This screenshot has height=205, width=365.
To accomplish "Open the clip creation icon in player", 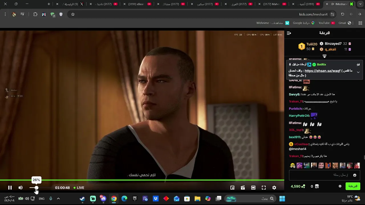I will 243,188.
